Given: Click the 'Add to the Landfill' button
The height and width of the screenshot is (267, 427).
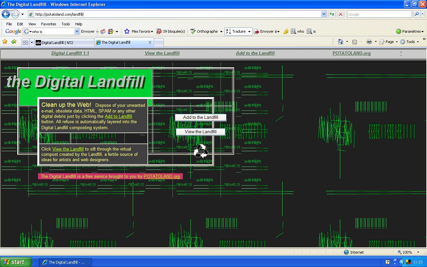Looking at the screenshot, I should [200, 117].
